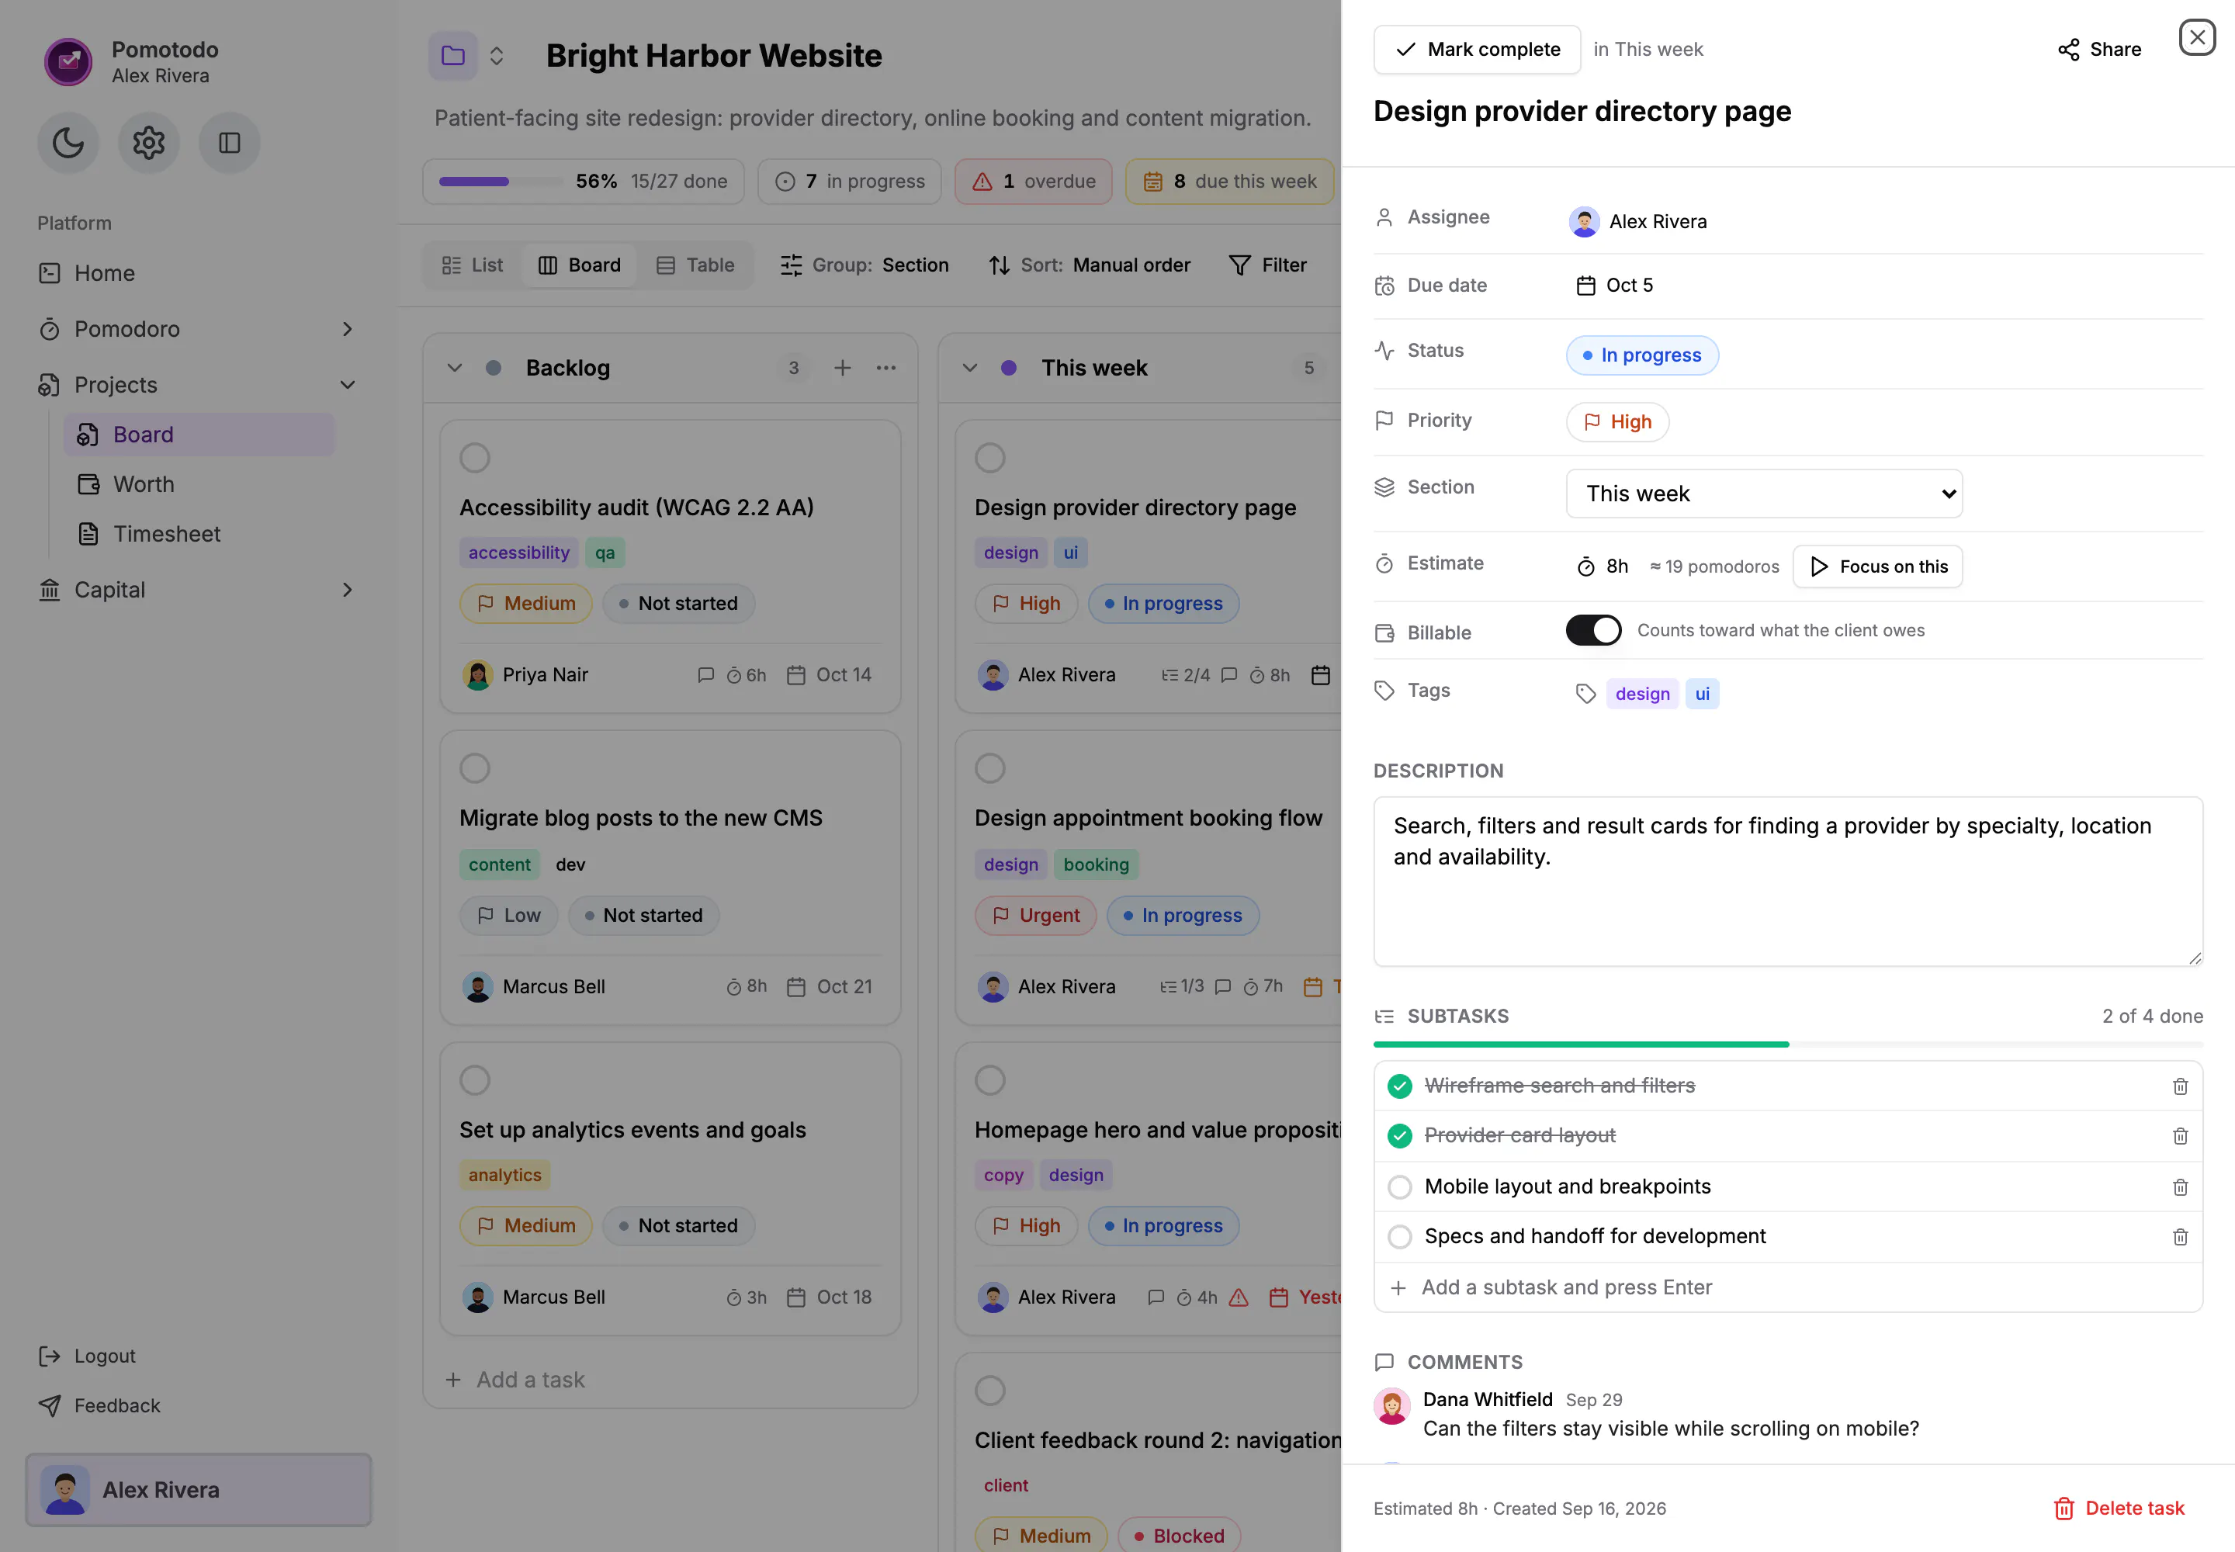Image resolution: width=2235 pixels, height=1552 pixels.
Task: Uncheck Wireframe search and filters subtask
Action: coord(1399,1086)
